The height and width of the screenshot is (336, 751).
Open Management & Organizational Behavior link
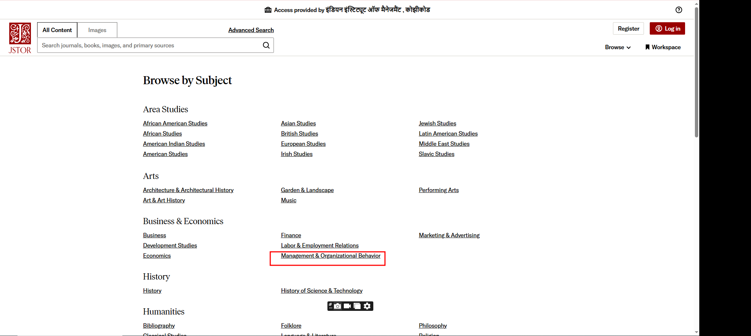(330, 256)
